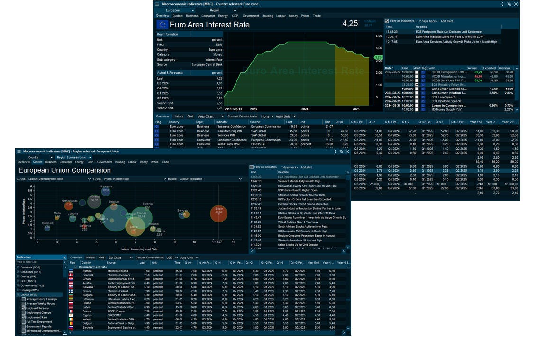This screenshot has height=338, width=536.
Task: Click Belgium flag icon in unemployment table
Action: coord(71,323)
